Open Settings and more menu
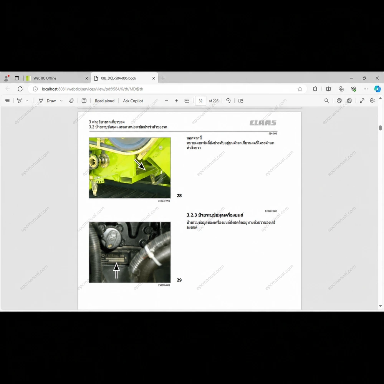This screenshot has width=384, height=384. coord(366,89)
